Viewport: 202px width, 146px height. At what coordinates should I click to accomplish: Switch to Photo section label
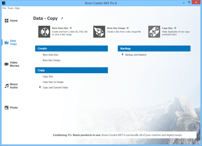[14, 108]
